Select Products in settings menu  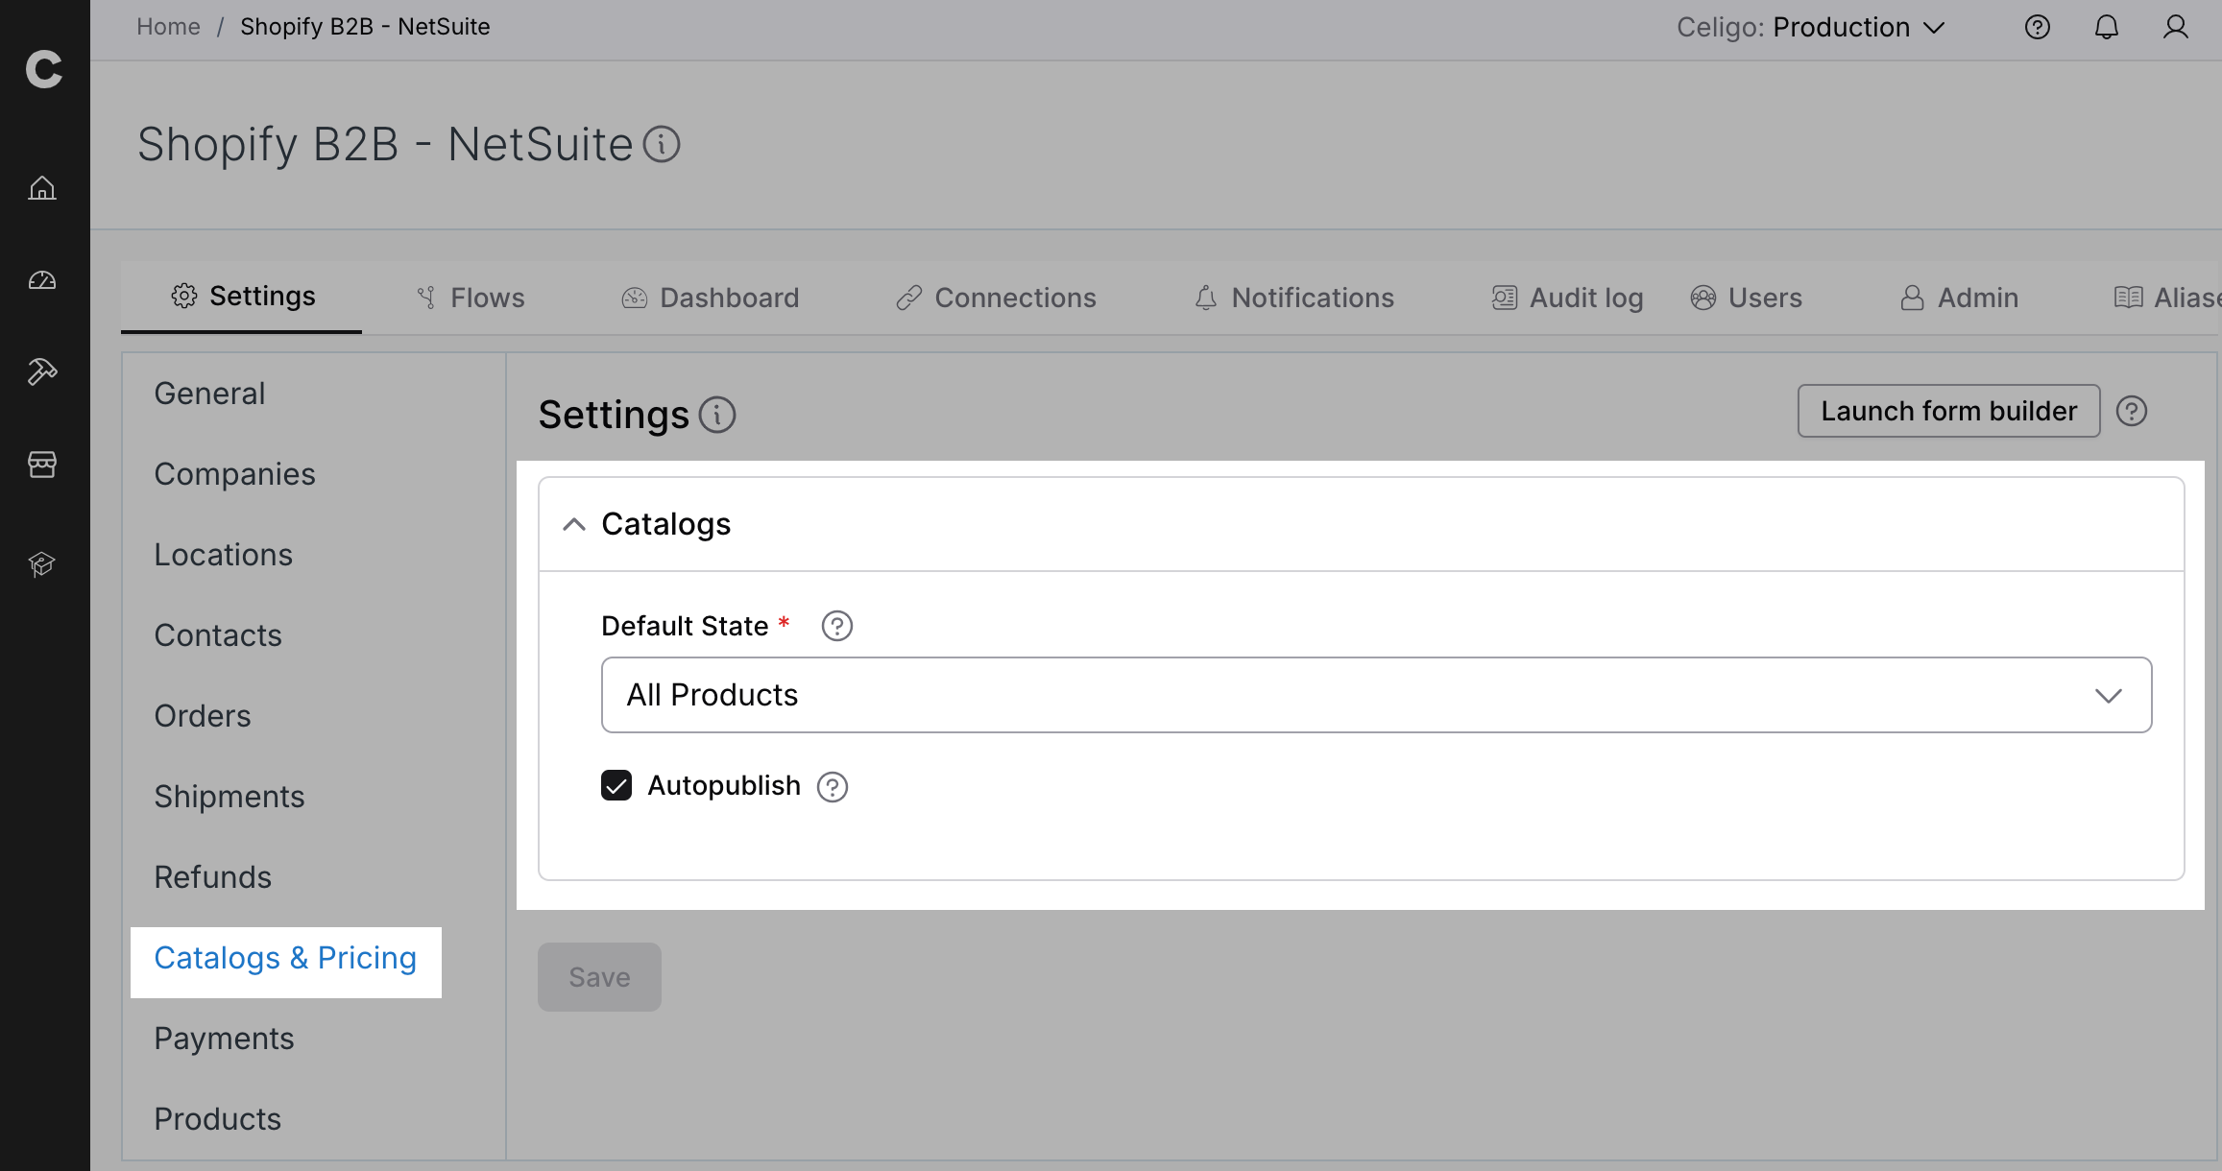tap(218, 1119)
